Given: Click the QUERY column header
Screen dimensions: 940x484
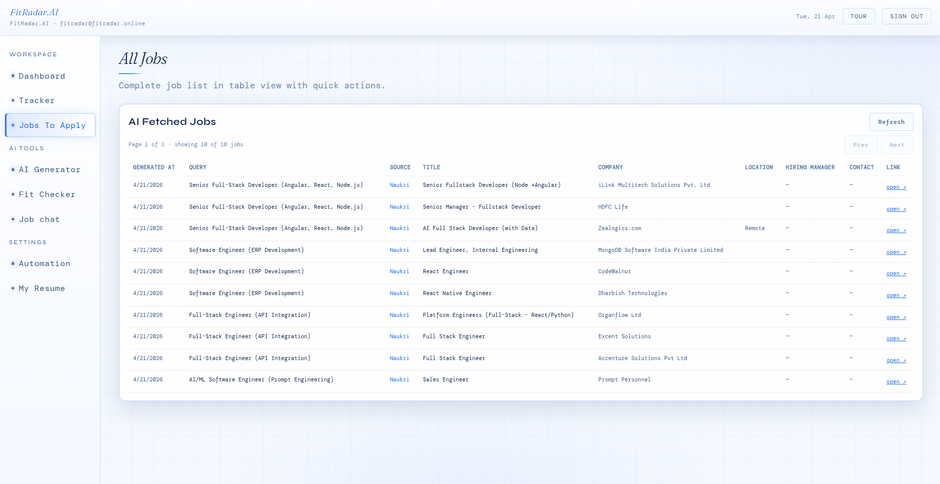Looking at the screenshot, I should [x=198, y=167].
